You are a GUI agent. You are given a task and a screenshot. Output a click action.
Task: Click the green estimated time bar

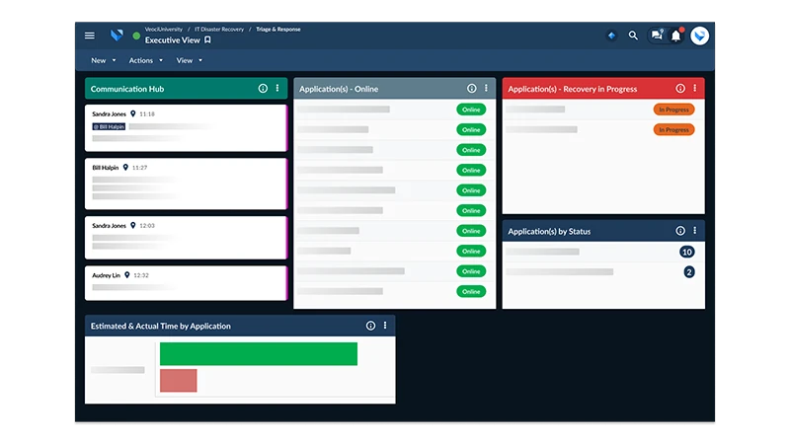[x=259, y=354]
